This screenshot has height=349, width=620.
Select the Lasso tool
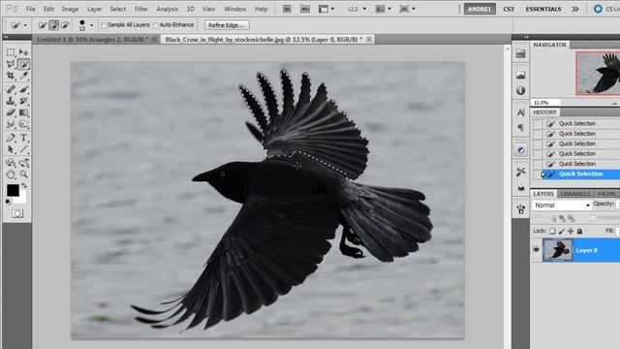click(11, 64)
